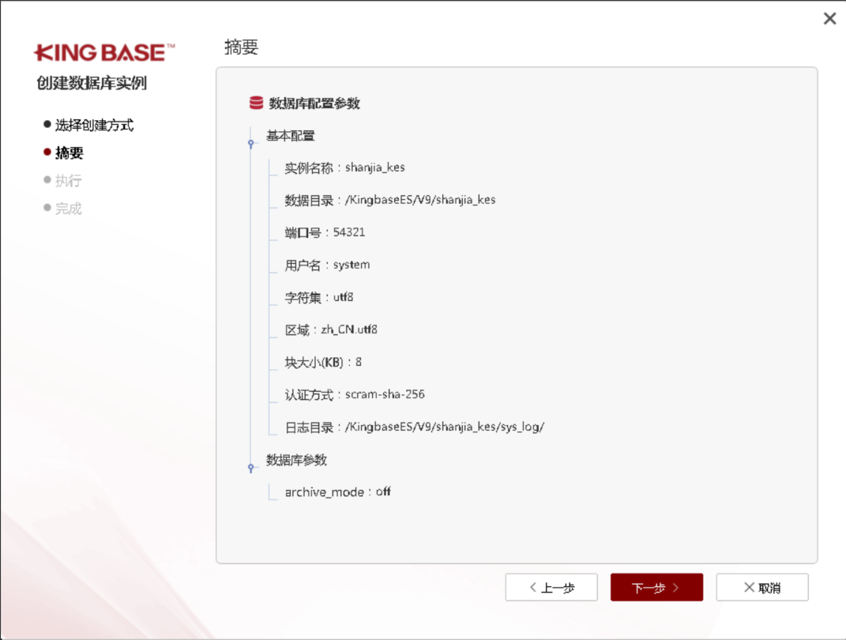Click the 创建数据库实例 title text
This screenshot has width=846, height=640.
[92, 83]
